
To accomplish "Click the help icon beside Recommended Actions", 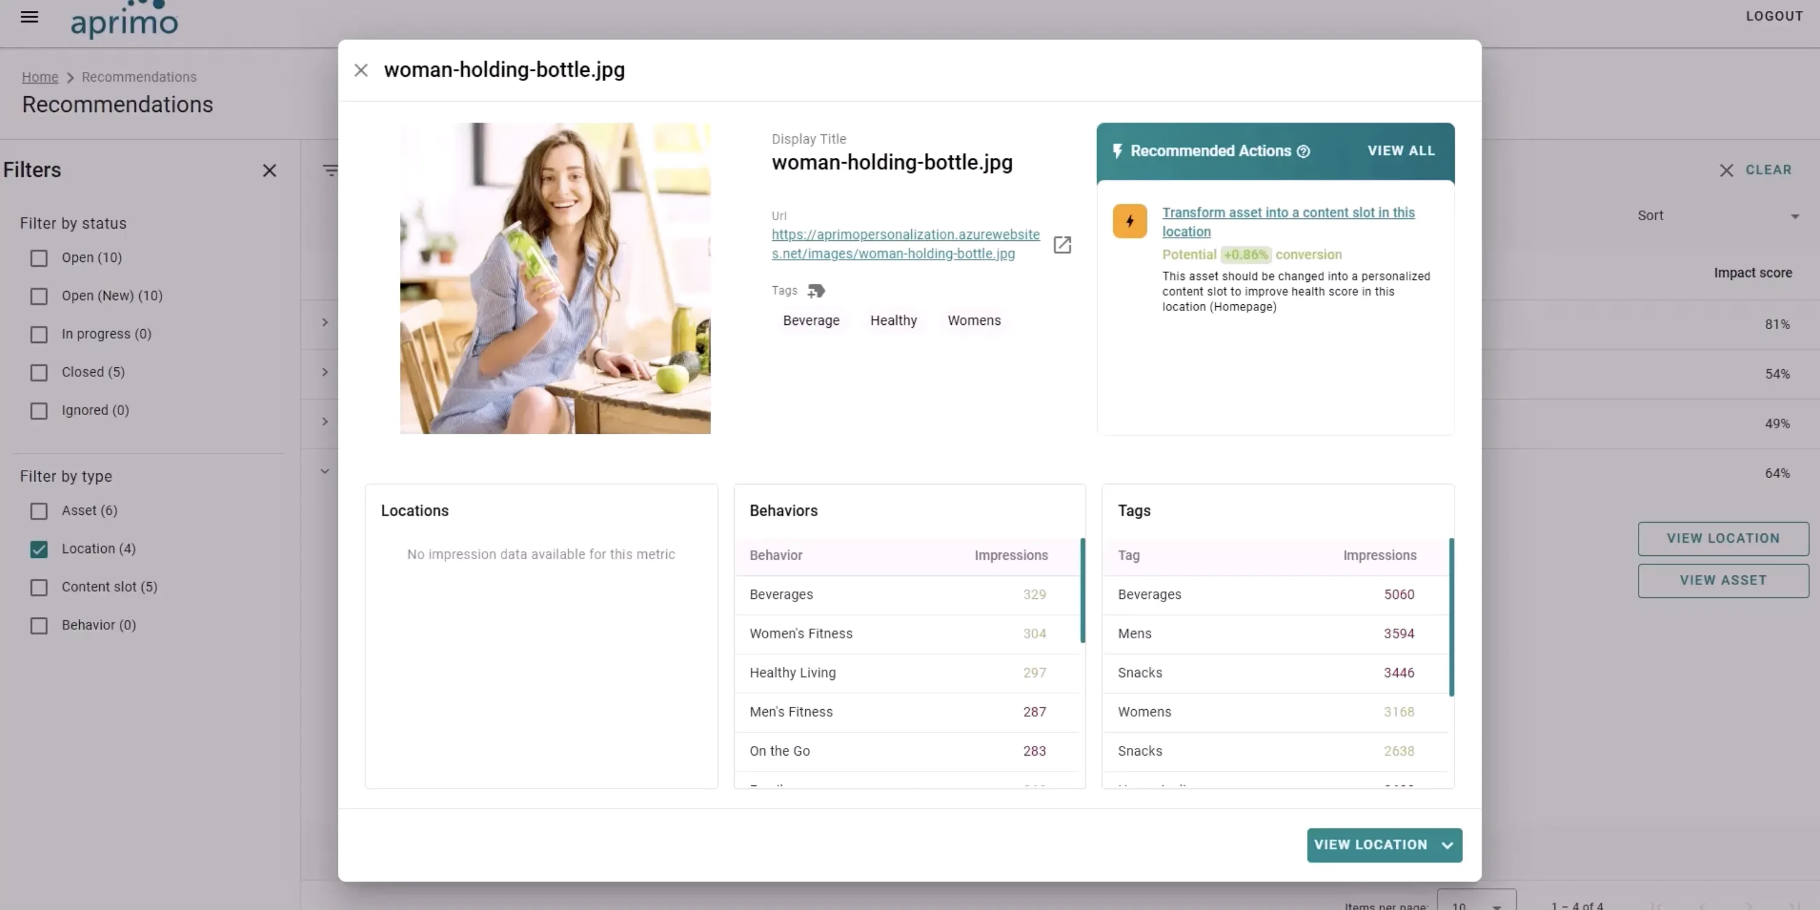I will [x=1303, y=151].
